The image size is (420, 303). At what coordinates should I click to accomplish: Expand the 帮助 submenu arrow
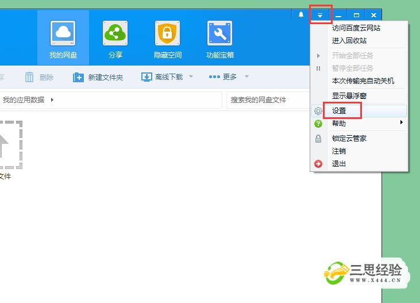tap(401, 122)
